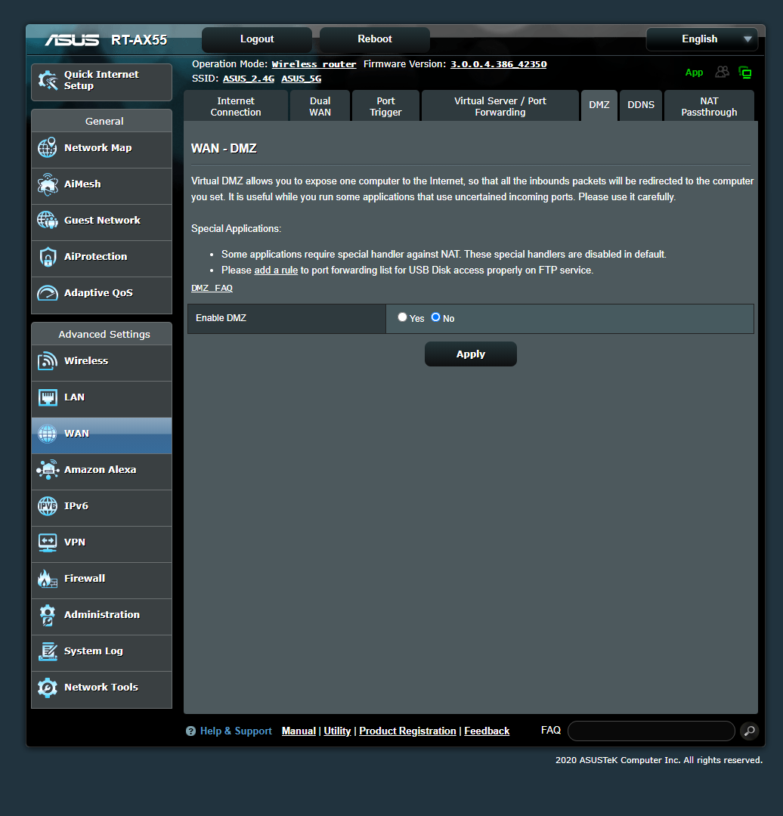Screen dimensions: 783x816
Task: Select No for Enable DMZ
Action: pos(436,317)
